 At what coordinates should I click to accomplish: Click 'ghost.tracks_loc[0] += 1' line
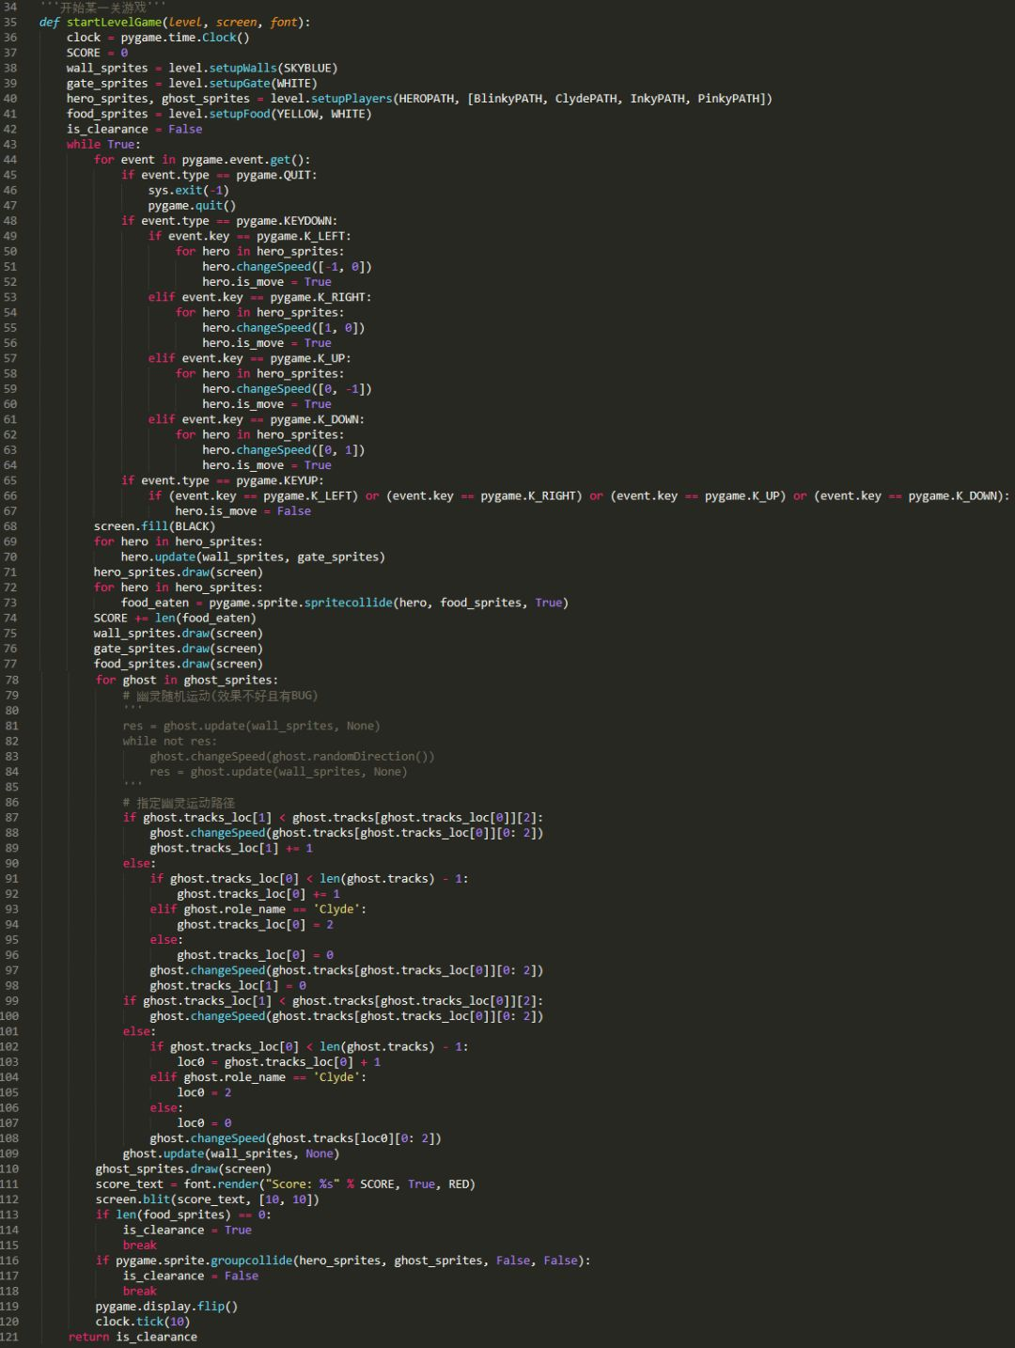pyautogui.click(x=258, y=894)
